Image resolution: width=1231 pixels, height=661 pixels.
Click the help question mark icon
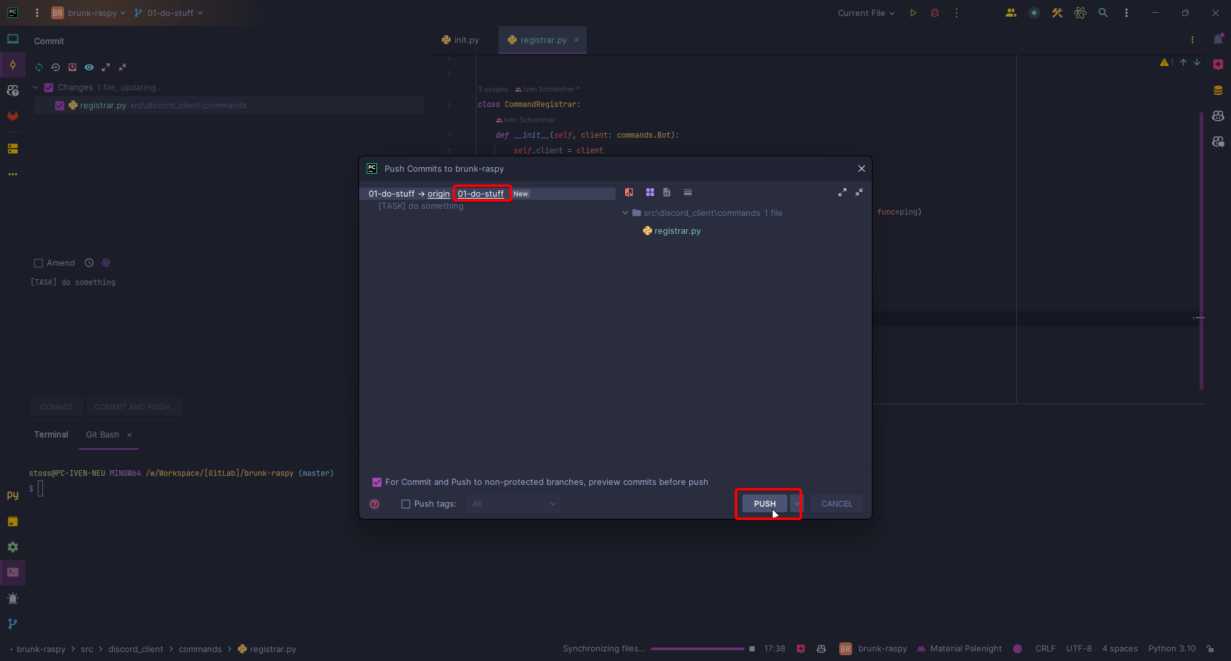374,504
